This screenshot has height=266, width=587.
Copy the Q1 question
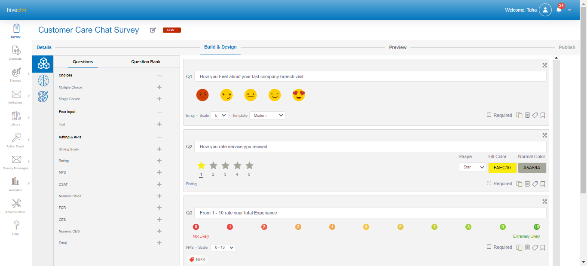point(519,115)
